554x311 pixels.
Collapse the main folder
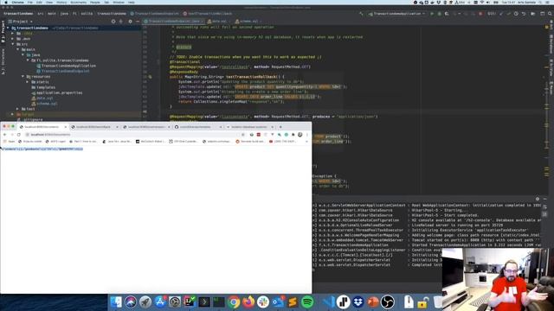tap(17, 50)
